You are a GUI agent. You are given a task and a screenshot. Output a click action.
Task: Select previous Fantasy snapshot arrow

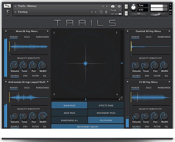click(x=92, y=12)
